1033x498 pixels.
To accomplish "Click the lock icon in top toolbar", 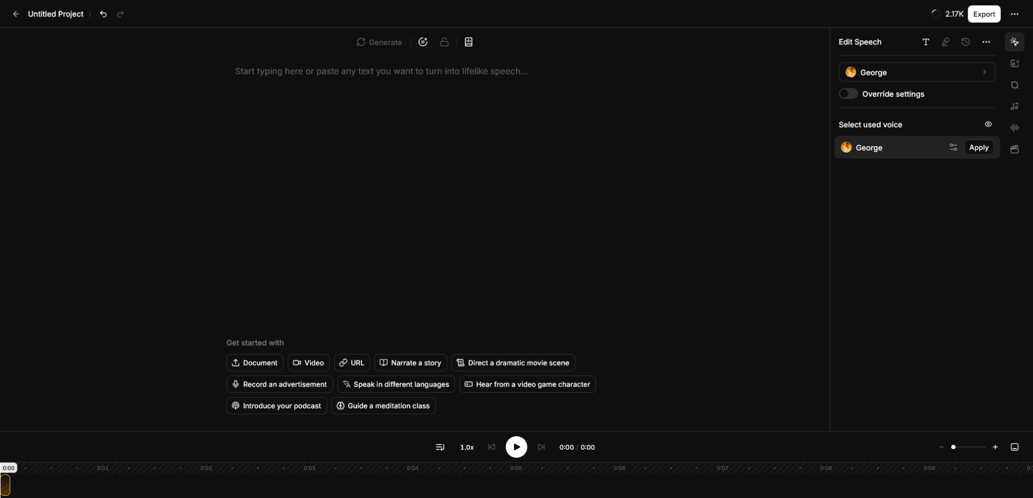I will tap(444, 42).
